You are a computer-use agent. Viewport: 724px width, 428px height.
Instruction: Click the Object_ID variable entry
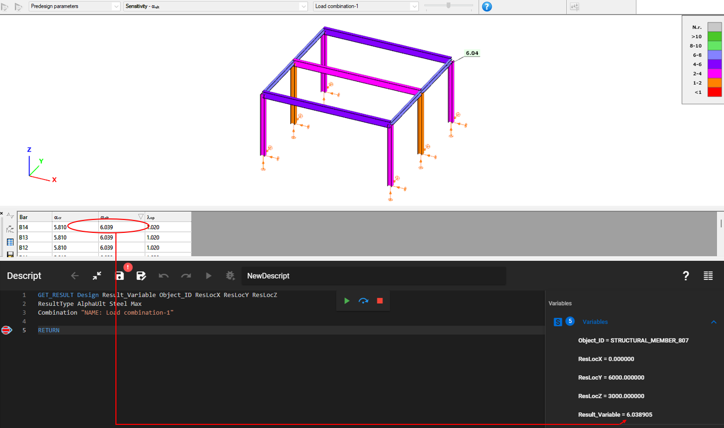[x=633, y=341]
